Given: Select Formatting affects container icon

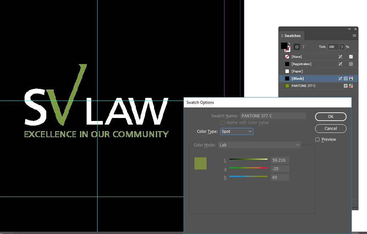Looking at the screenshot, I should (x=297, y=47).
